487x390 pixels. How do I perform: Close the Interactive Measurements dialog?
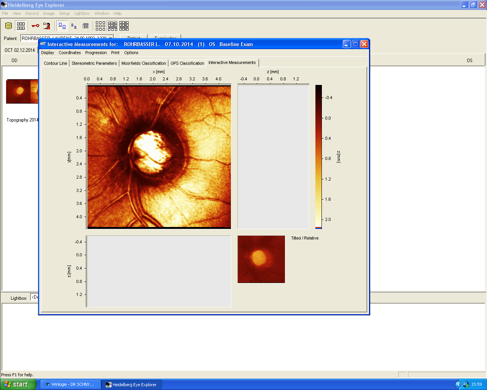click(364, 44)
